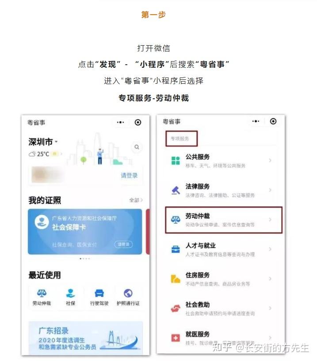Click the 公共服务 green grid icon
This screenshot has width=317, height=361.
point(176,160)
